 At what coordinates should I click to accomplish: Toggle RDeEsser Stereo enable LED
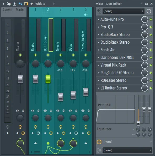pos(151,80)
